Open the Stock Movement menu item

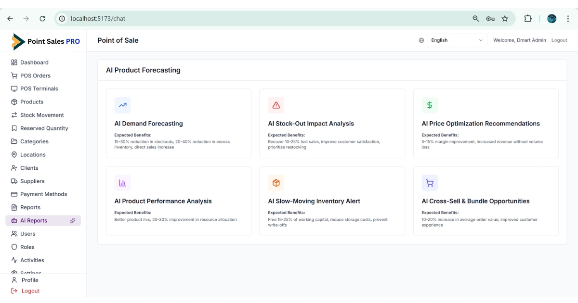(x=43, y=115)
